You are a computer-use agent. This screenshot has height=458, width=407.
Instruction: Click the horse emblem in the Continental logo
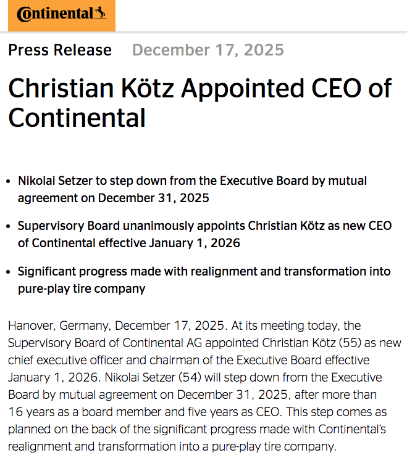pos(100,12)
